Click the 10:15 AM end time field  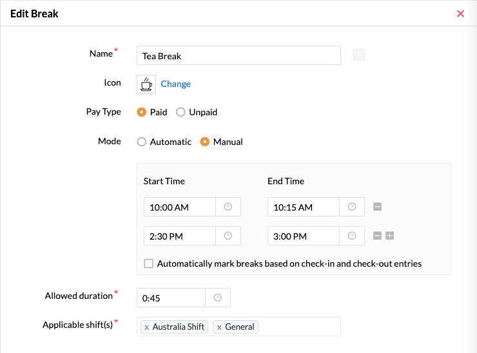304,207
